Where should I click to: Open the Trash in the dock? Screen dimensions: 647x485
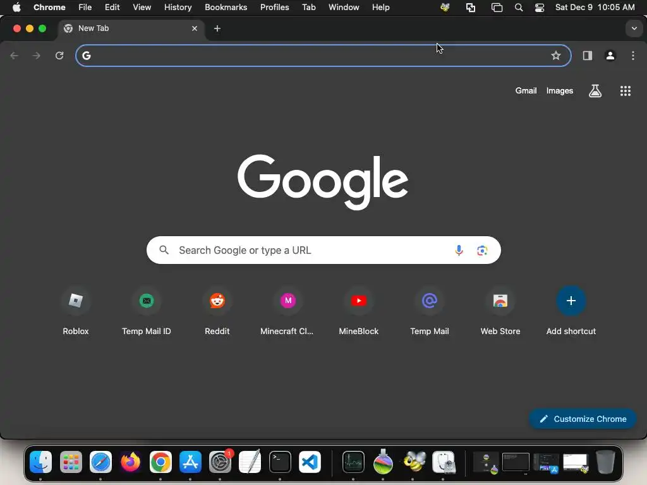point(605,462)
